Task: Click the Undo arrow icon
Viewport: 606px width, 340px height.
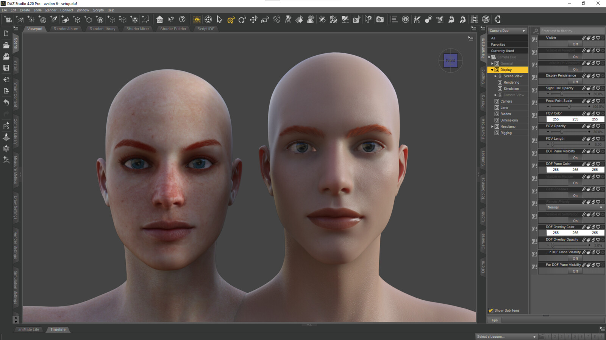Action: [6, 102]
